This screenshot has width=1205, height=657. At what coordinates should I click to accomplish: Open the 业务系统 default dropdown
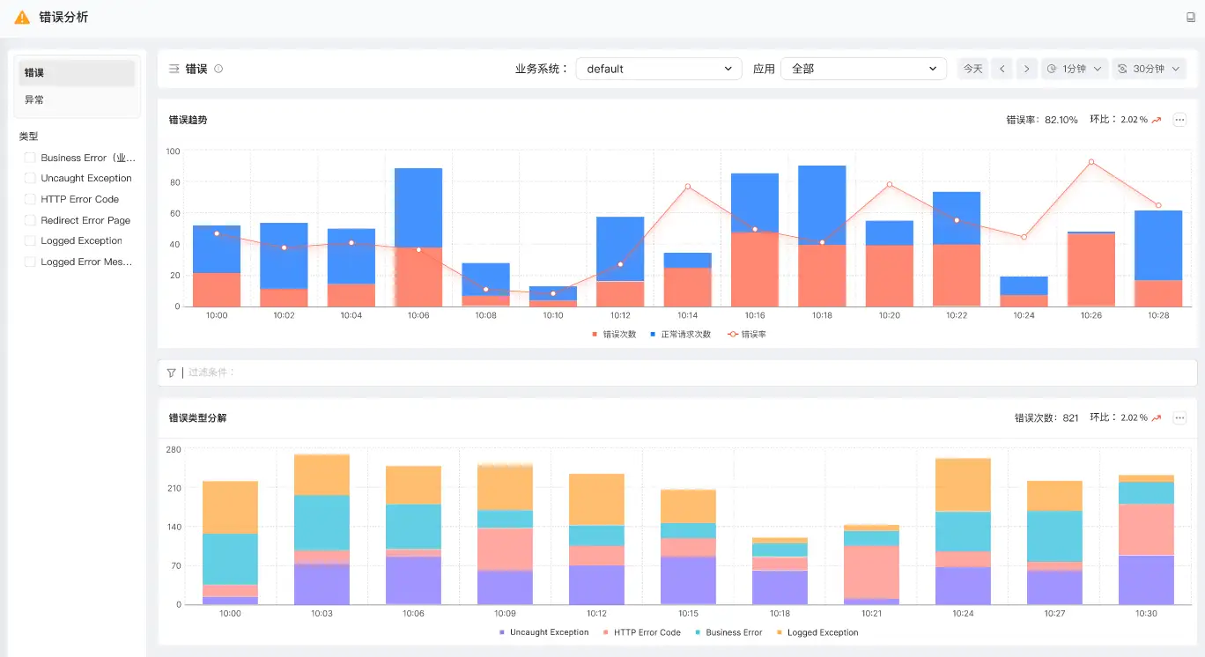(658, 69)
